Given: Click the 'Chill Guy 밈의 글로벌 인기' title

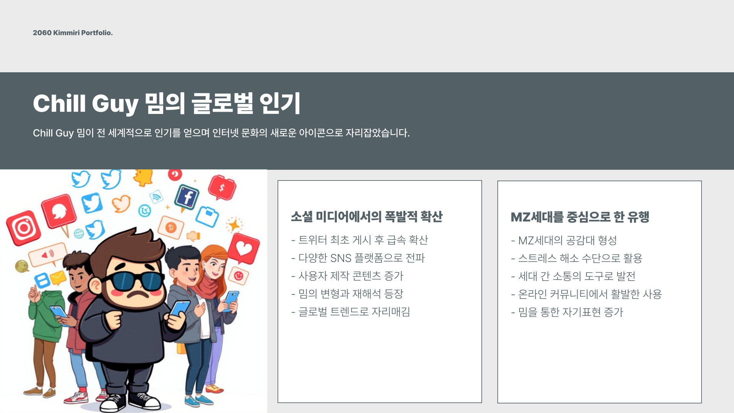Looking at the screenshot, I should [167, 103].
